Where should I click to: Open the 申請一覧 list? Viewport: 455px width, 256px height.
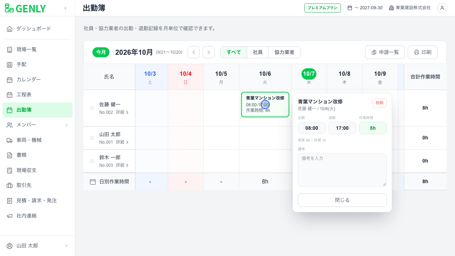(385, 52)
